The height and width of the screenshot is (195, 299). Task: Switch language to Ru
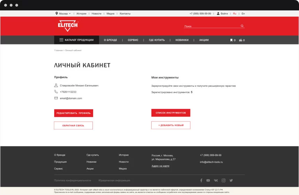point(235,14)
